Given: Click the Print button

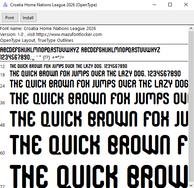Looking at the screenshot, I should click(10, 18).
